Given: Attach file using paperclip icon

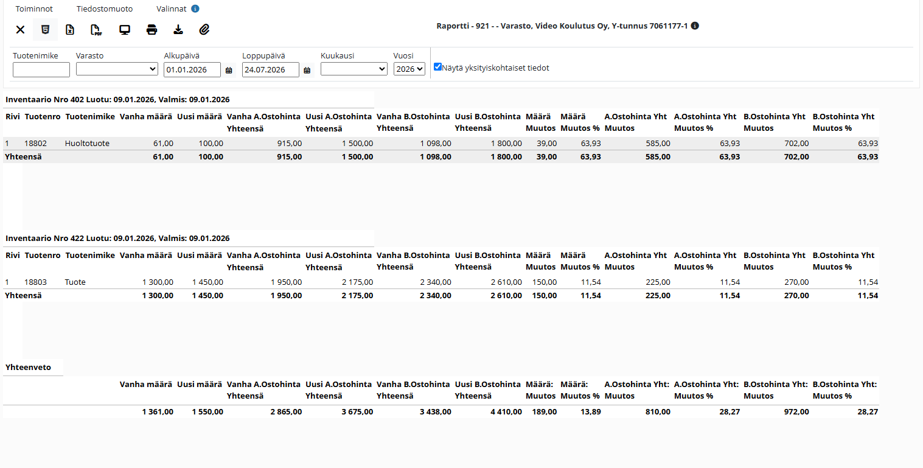Looking at the screenshot, I should pyautogui.click(x=204, y=30).
